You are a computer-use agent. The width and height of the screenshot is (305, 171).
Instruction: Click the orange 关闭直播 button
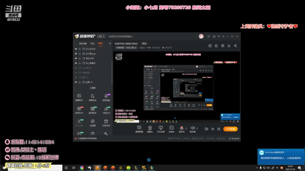[230, 129]
